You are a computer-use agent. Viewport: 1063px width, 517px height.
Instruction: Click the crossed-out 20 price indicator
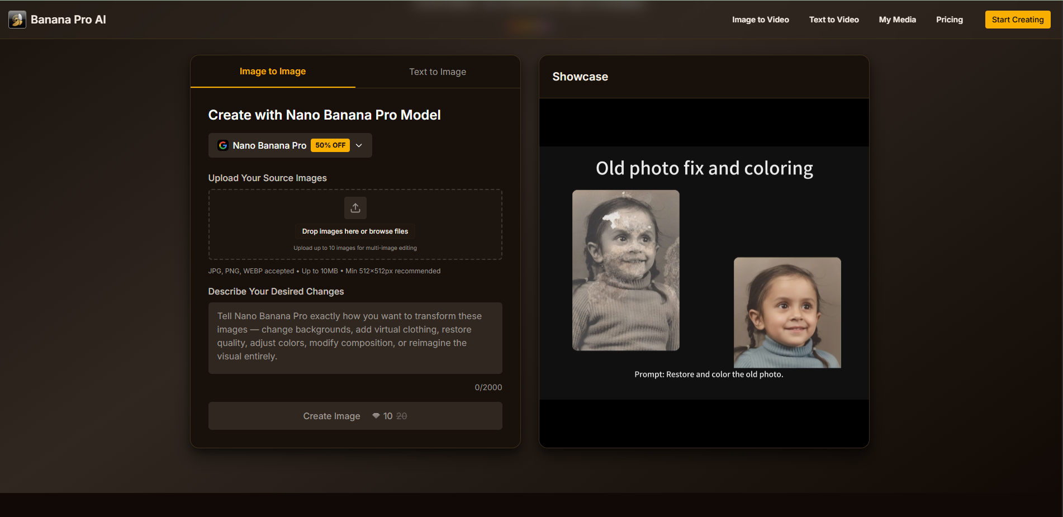coord(402,416)
